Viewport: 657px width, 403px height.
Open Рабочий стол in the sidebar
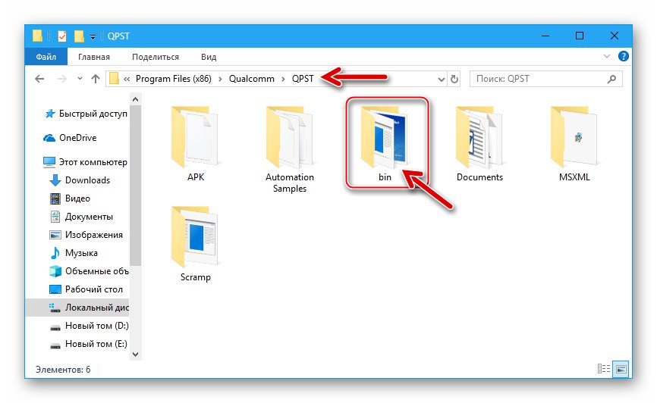pyautogui.click(x=86, y=289)
